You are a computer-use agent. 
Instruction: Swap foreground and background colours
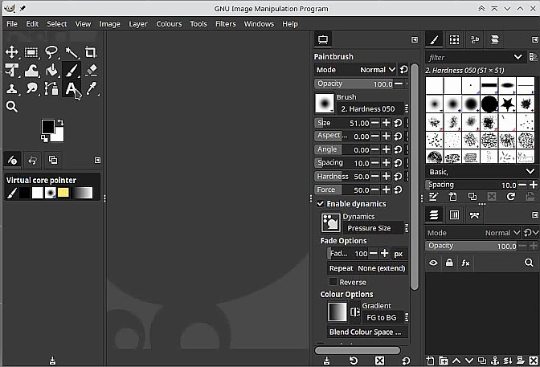(x=60, y=122)
